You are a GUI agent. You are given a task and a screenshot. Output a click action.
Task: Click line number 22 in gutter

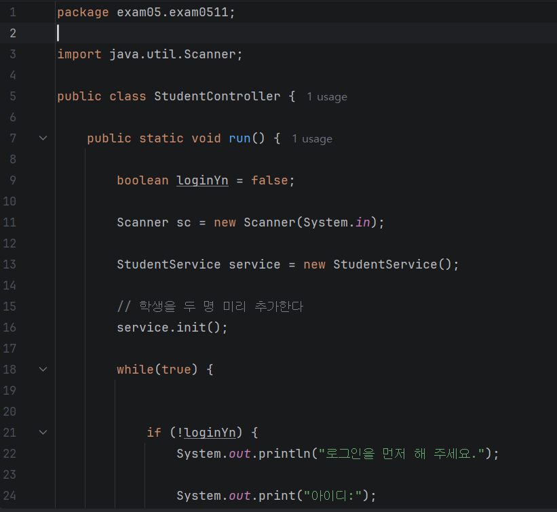9,454
